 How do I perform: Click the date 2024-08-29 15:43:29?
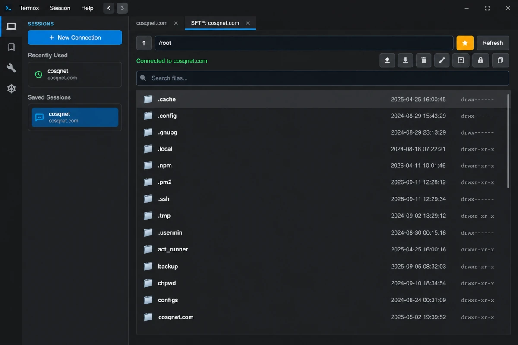[x=418, y=116]
